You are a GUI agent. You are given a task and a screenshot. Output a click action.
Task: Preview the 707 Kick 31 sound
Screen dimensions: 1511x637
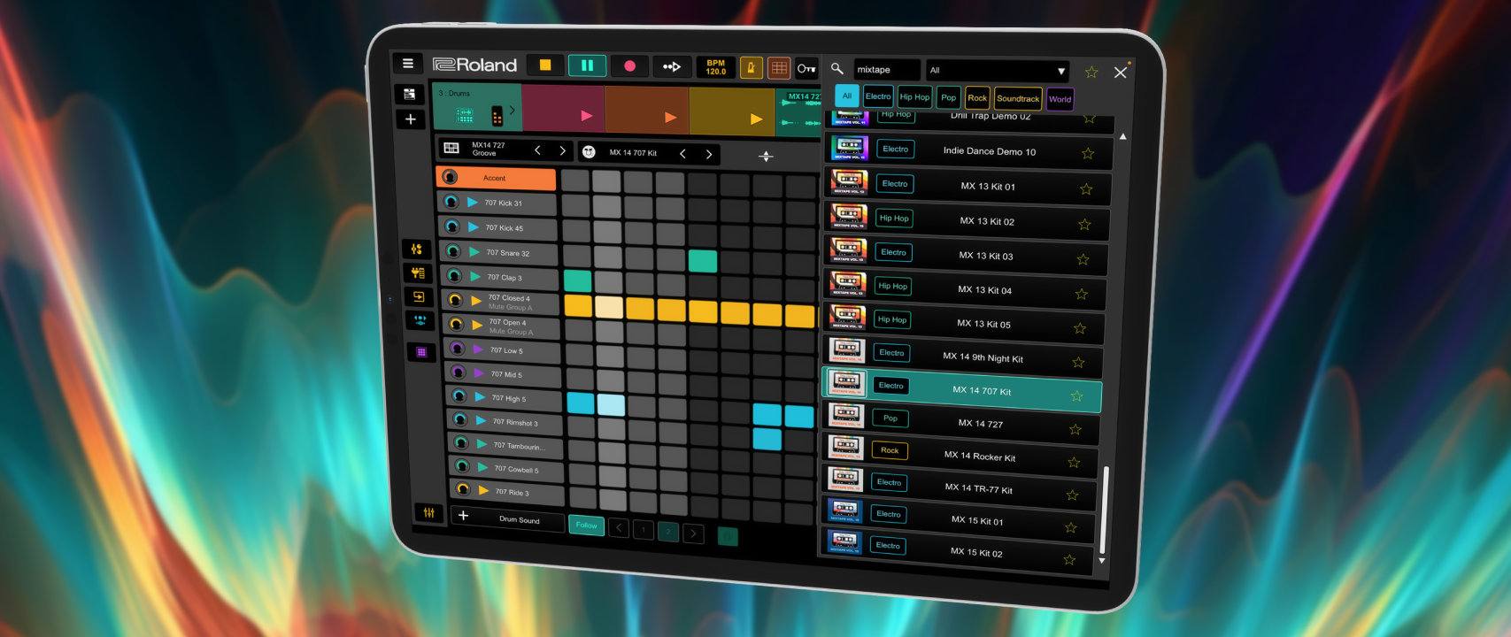473,203
